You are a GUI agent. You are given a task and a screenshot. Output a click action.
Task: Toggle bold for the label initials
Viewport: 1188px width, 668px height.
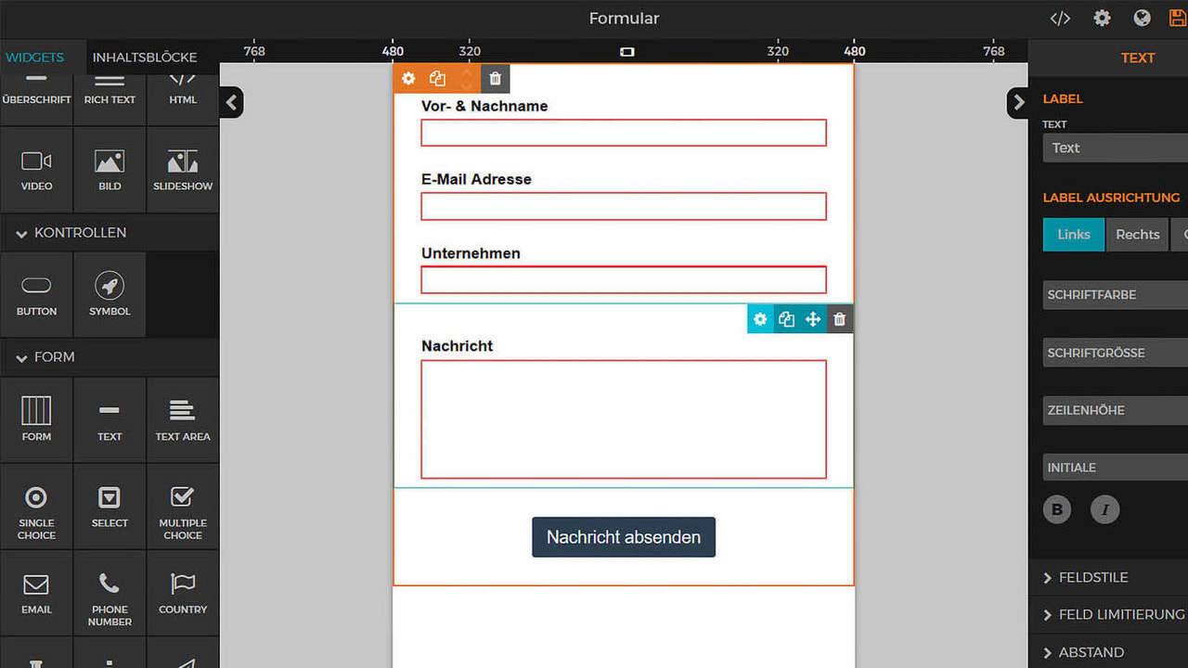[x=1056, y=508]
